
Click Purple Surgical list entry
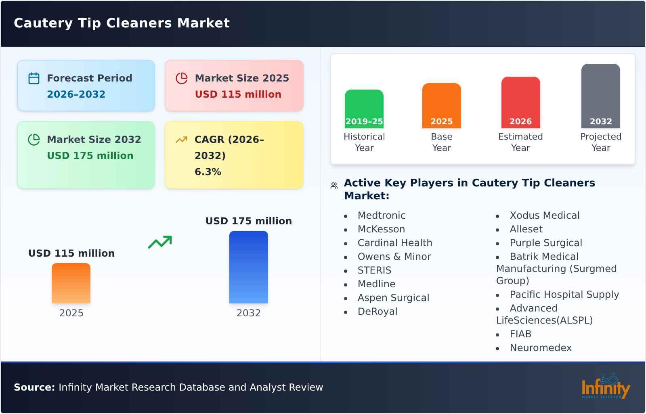pyautogui.click(x=546, y=243)
